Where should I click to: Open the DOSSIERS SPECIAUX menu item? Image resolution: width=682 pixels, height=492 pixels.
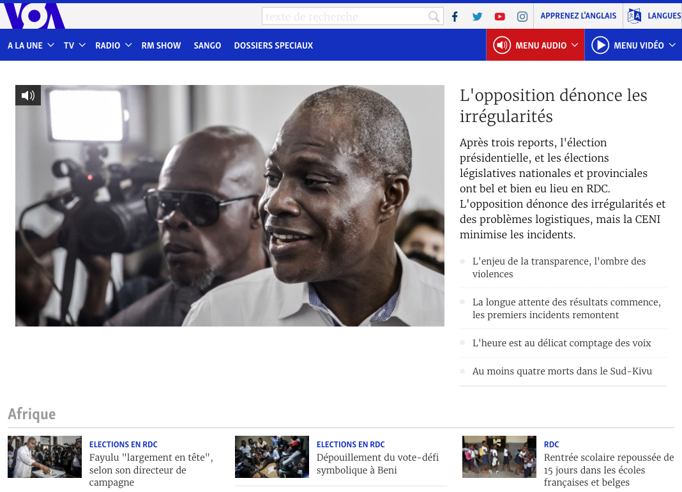pos(273,45)
